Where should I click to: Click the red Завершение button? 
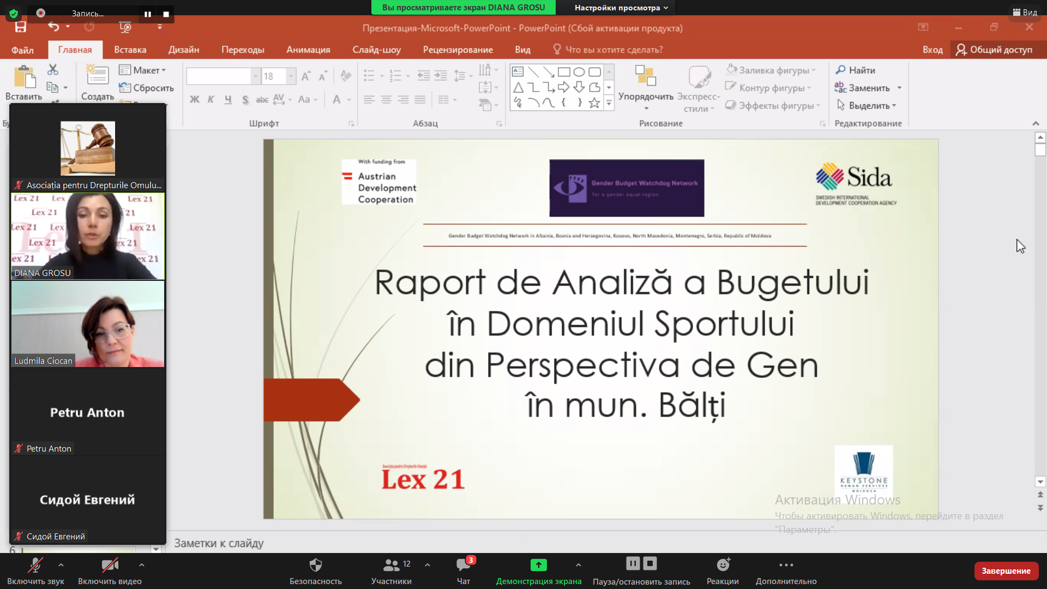click(x=1006, y=571)
